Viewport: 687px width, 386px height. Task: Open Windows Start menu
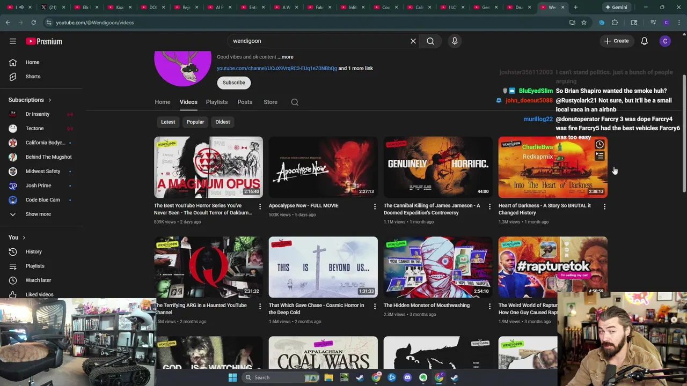pyautogui.click(x=232, y=377)
